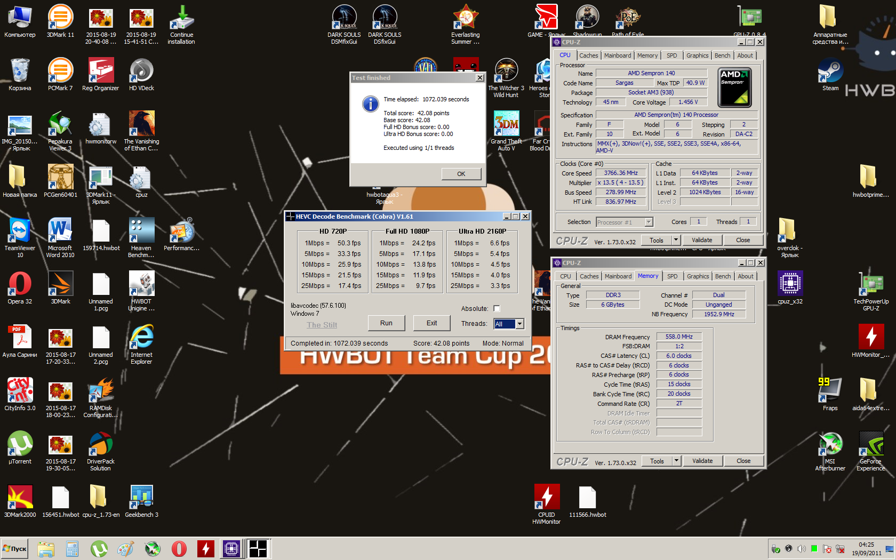This screenshot has width=896, height=560.
Task: Launch HWBOT Unigine desktop icon
Action: 141,291
